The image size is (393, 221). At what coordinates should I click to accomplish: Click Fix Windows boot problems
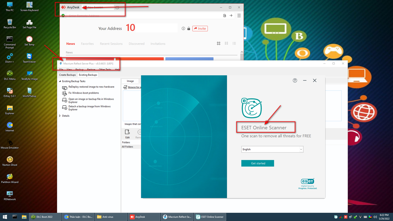[x=84, y=93]
